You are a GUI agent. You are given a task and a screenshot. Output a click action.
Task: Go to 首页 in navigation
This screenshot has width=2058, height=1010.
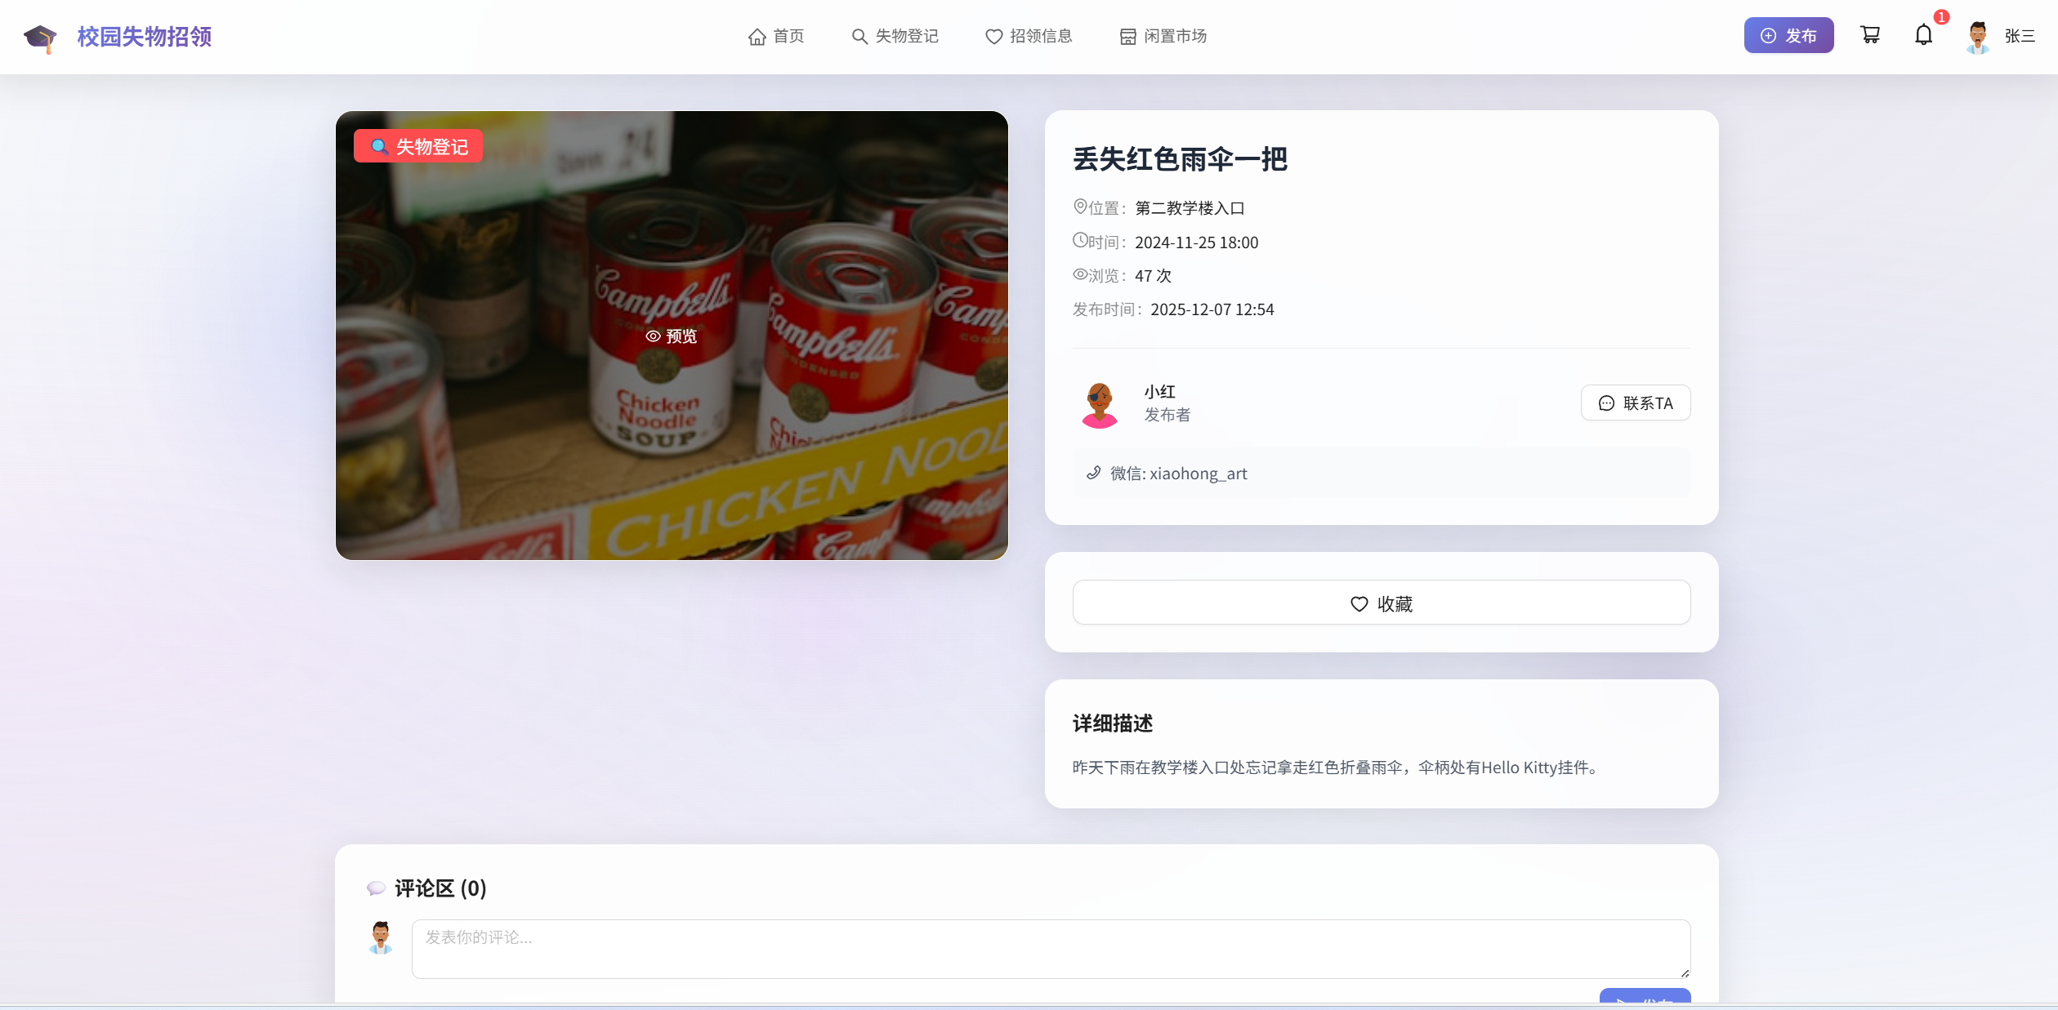[x=776, y=36]
